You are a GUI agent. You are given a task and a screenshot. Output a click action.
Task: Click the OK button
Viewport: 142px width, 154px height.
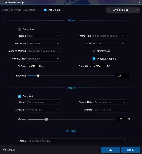110,150
